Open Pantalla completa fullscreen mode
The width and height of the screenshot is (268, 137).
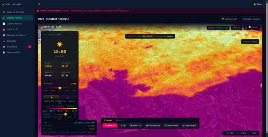tap(251, 19)
